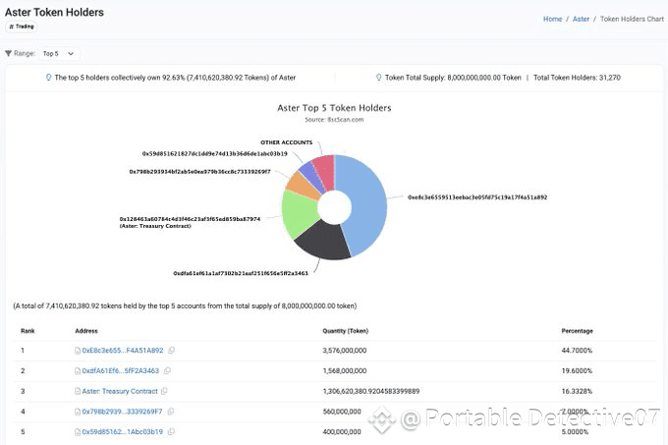The height and width of the screenshot is (445, 668).
Task: Select the dark gray pie slice
Action: click(x=326, y=241)
